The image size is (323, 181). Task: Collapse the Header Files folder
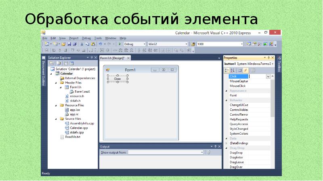tap(57, 82)
